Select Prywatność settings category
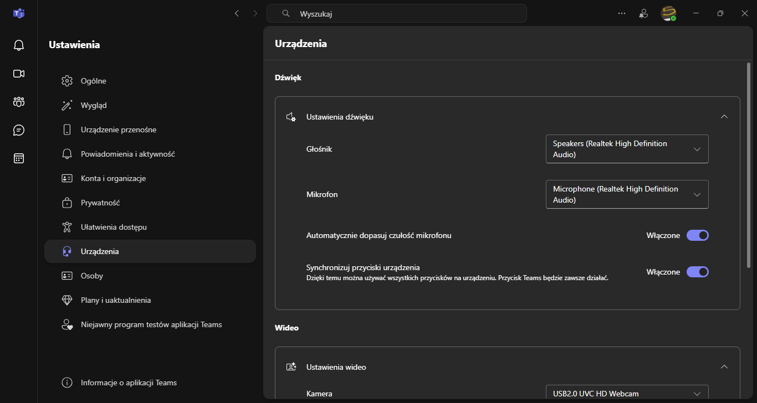The height and width of the screenshot is (403, 757). 100,203
